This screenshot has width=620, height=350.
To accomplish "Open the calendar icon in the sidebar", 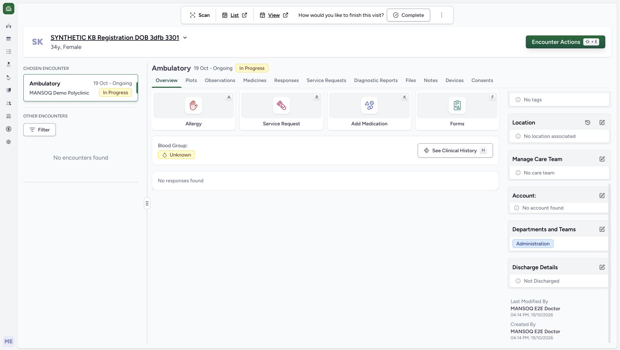I will (9, 39).
